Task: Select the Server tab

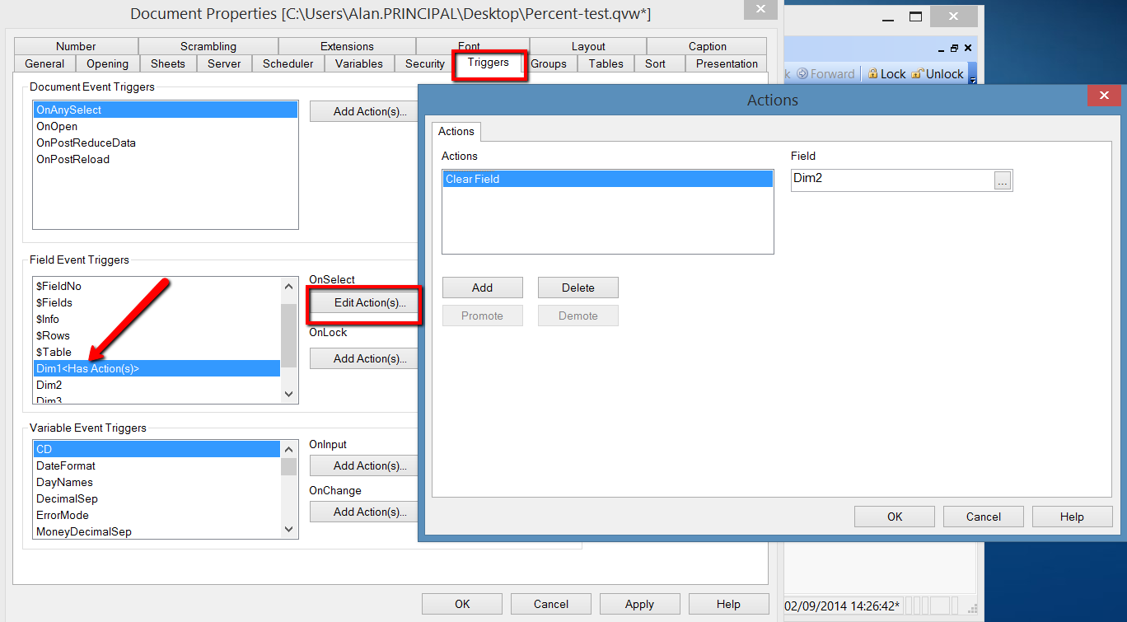Action: pos(224,63)
